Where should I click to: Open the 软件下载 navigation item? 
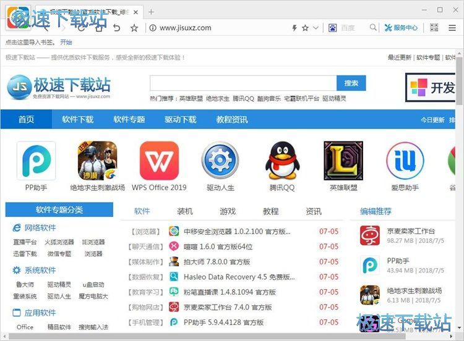(x=77, y=119)
